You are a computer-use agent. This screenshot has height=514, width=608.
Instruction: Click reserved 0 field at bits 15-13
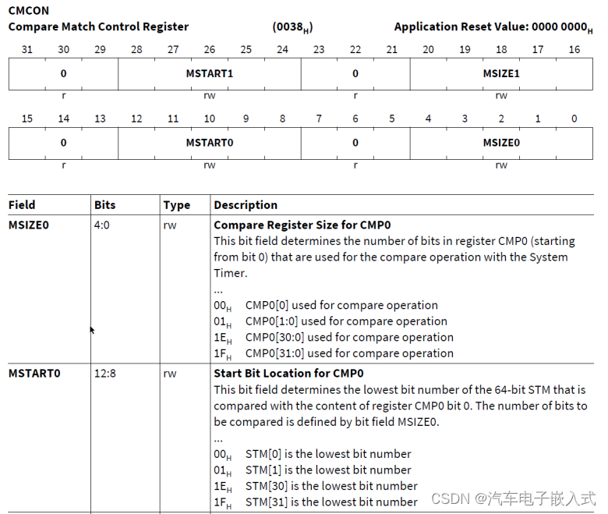click(64, 143)
